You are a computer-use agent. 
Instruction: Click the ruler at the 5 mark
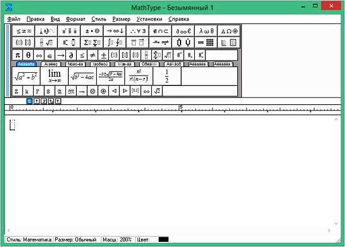[181, 108]
